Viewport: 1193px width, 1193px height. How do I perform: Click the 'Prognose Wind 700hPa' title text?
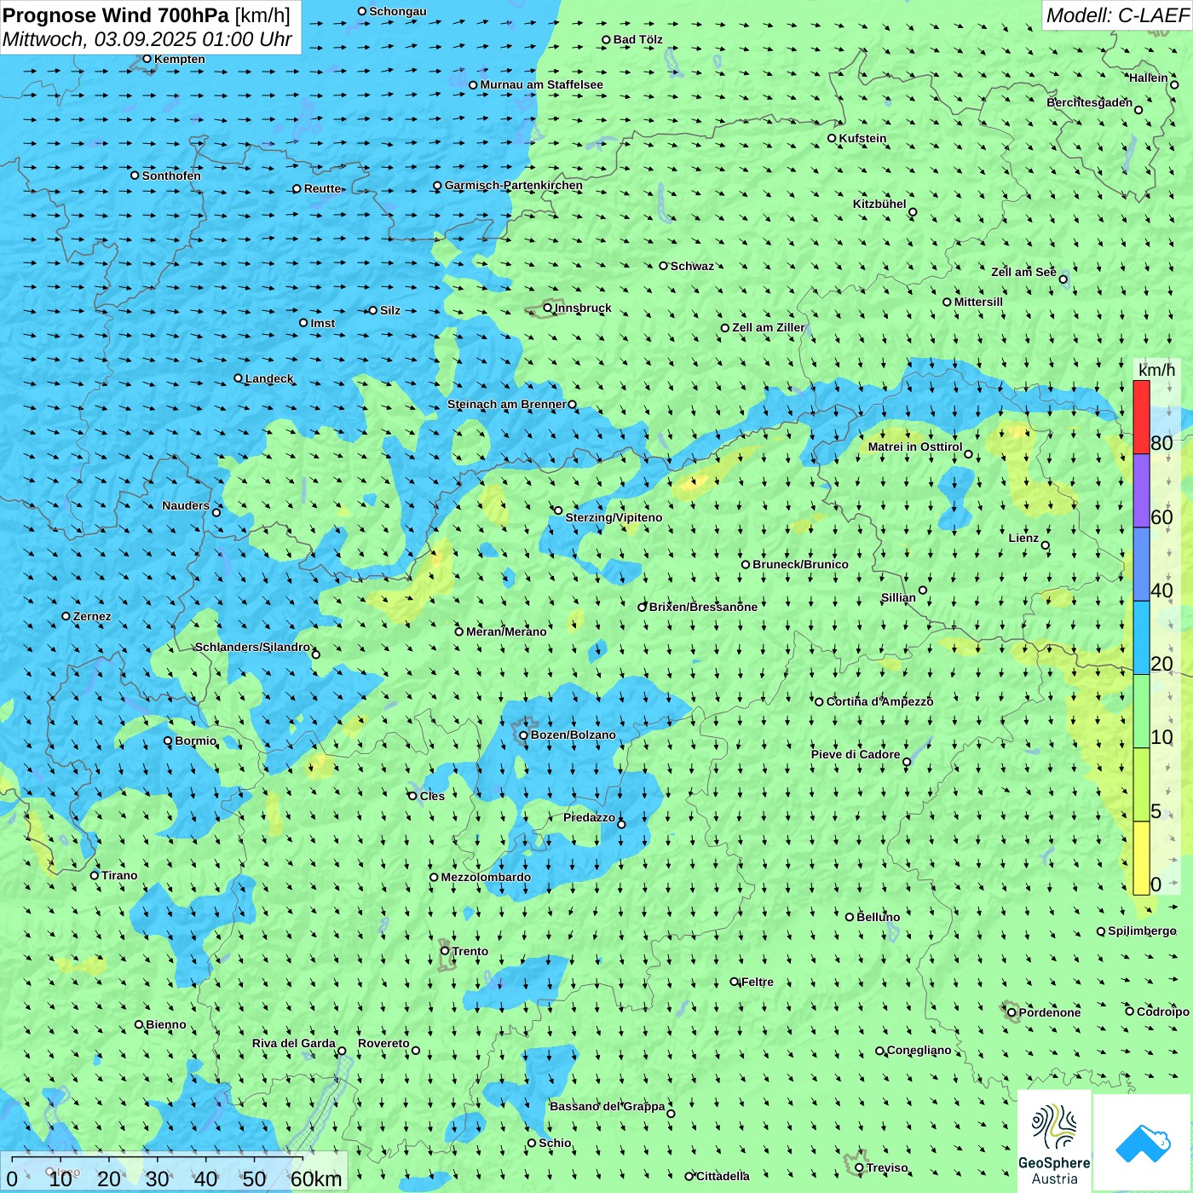[x=116, y=15]
